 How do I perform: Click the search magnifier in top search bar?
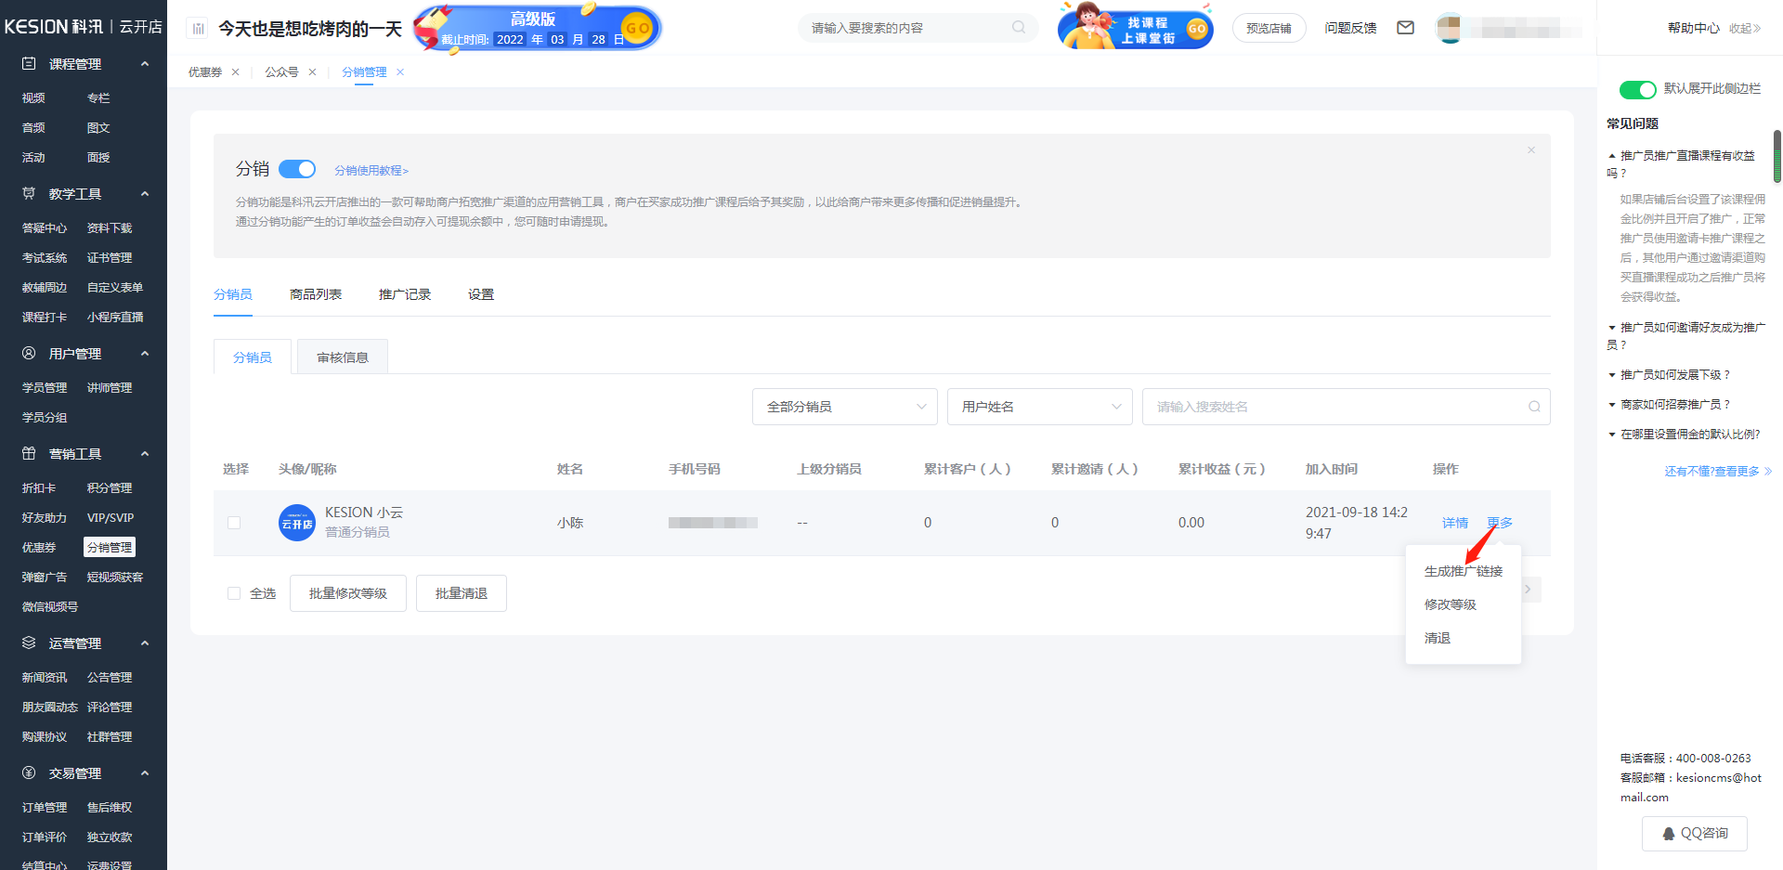[1019, 28]
